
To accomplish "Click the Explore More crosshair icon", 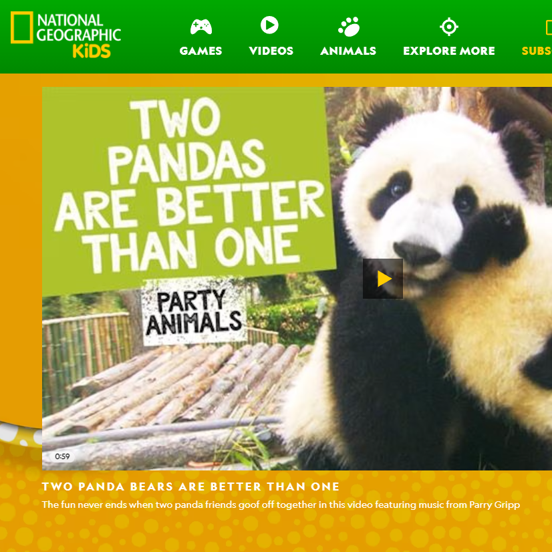I will point(449,27).
